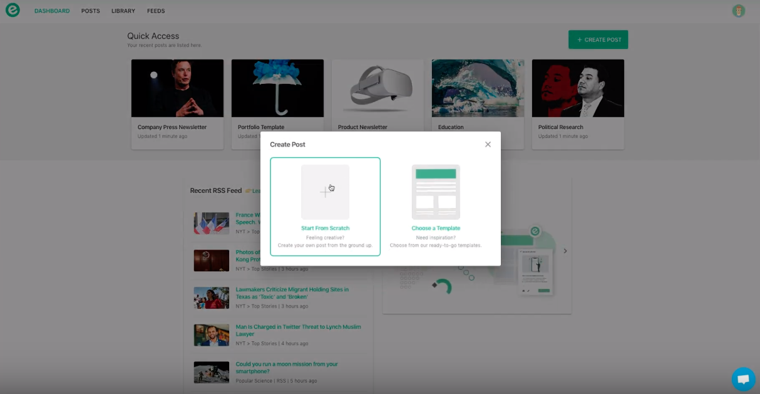Screen dimensions: 760x394
Task: Click the French flags RSS thumbnail
Action: pyautogui.click(x=212, y=223)
